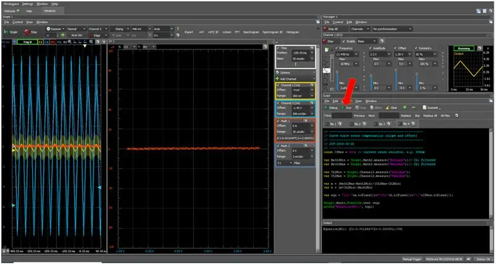Open Wavegen preview settings gear
The height and width of the screenshot is (264, 495).
click(x=480, y=48)
